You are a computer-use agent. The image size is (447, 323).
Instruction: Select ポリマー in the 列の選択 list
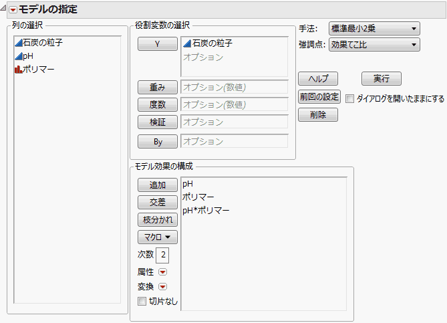coord(39,70)
